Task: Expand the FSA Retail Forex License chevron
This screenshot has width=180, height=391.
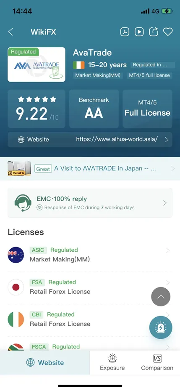Action: 168,282
